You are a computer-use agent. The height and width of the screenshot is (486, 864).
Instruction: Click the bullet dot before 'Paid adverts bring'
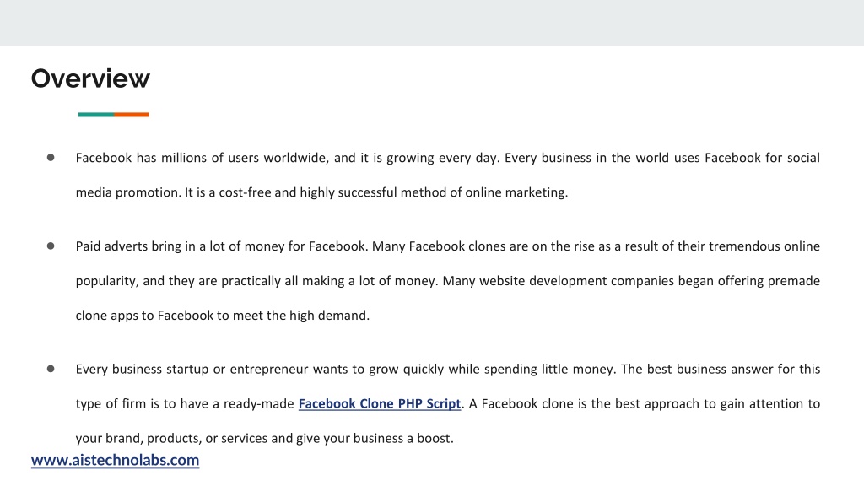coord(51,246)
